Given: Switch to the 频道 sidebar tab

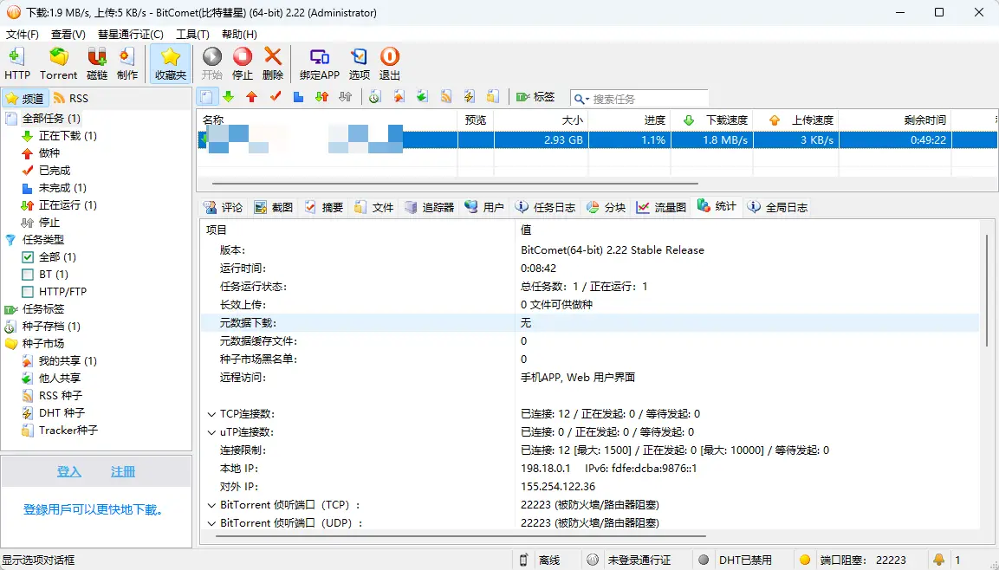Looking at the screenshot, I should [25, 98].
